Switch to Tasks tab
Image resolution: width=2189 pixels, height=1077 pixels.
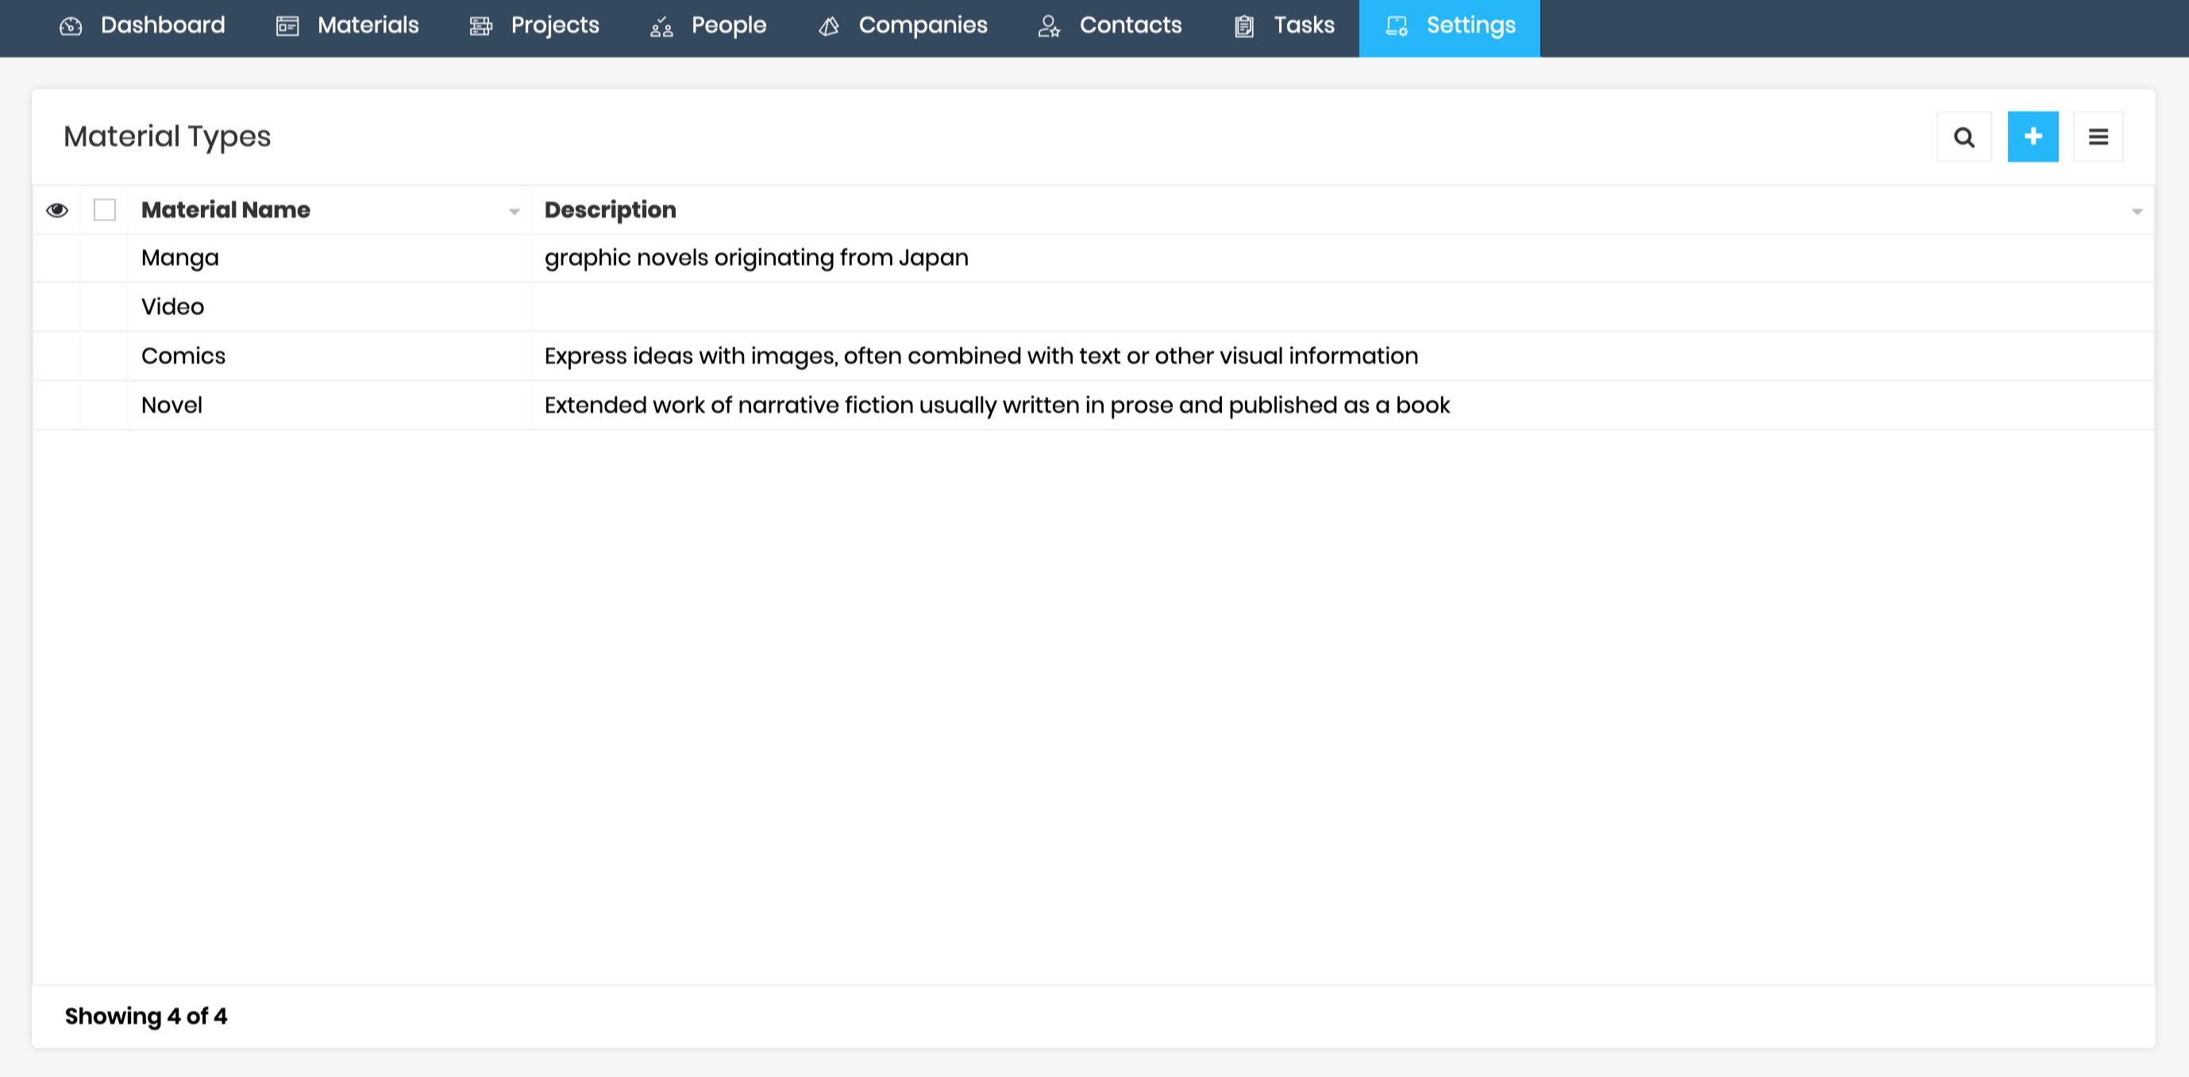(x=1284, y=26)
